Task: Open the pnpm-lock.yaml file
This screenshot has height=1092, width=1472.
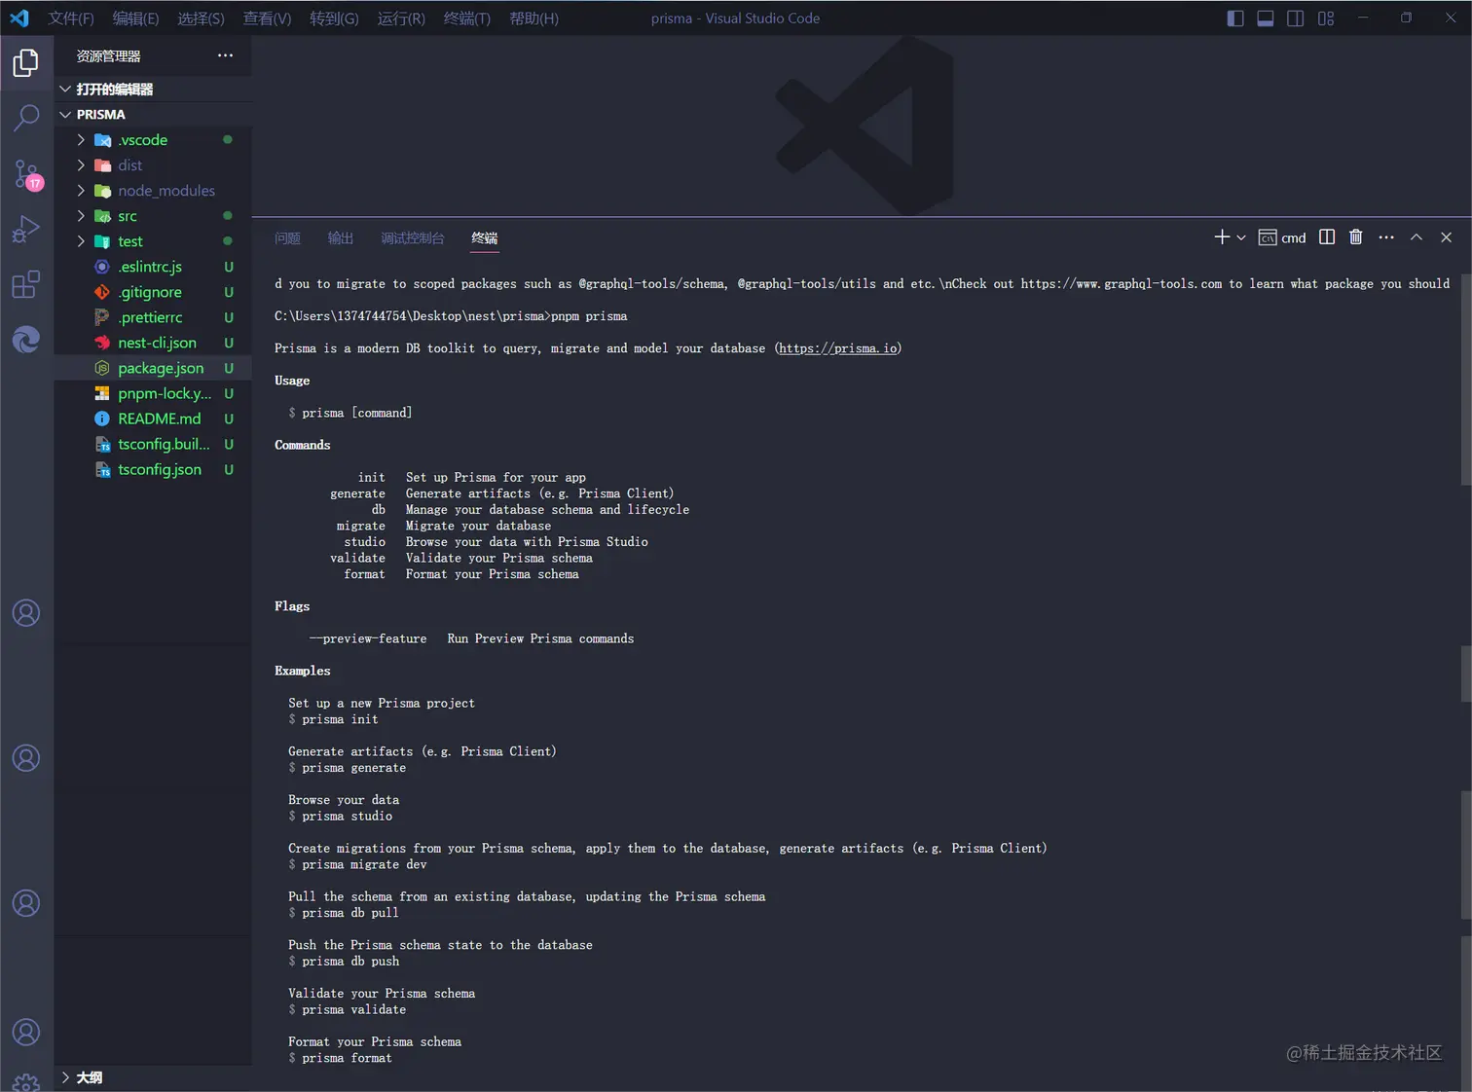Action: tap(153, 393)
